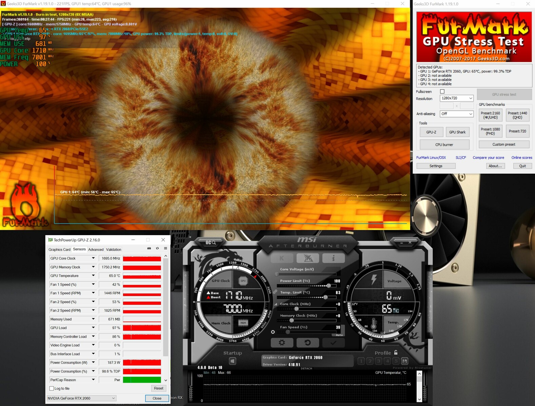Open the Custom preset button
This screenshot has width=535, height=406.
click(504, 144)
